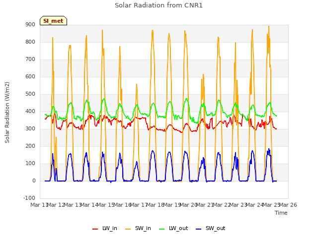
Task: Click the 0 y-axis tick label
Action: 34,181
